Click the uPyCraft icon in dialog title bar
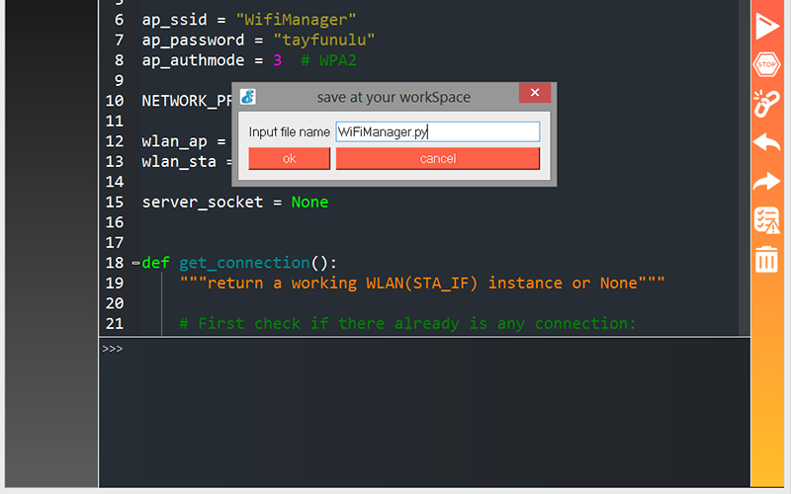The width and height of the screenshot is (791, 494). 248,97
